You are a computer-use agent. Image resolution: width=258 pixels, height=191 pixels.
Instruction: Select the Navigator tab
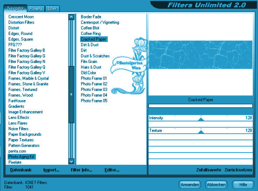15,8
